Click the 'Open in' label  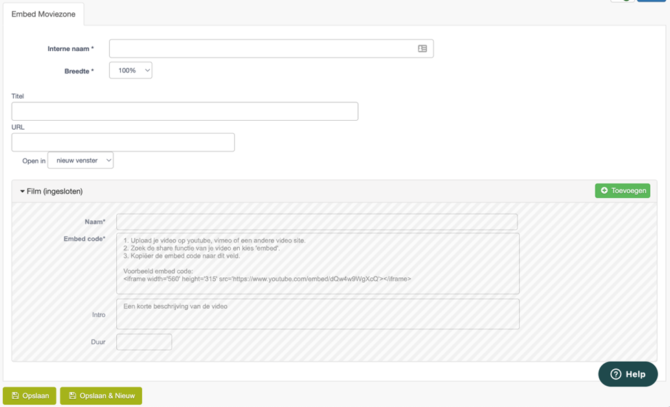pyautogui.click(x=34, y=161)
